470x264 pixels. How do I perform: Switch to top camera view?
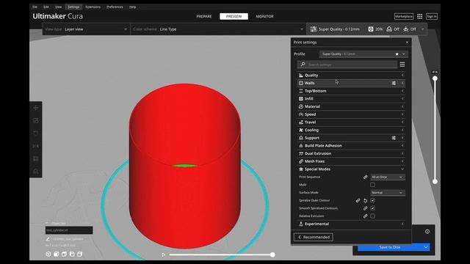click(x=64, y=254)
